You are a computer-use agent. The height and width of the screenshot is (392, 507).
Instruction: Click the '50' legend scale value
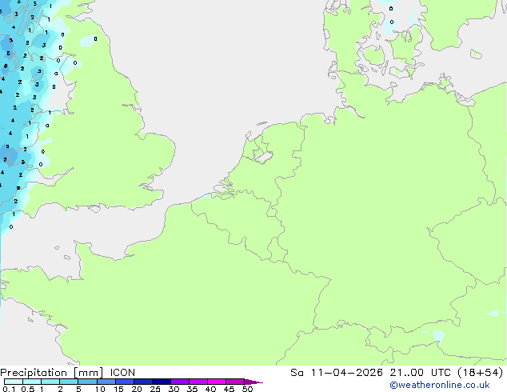click(247, 389)
